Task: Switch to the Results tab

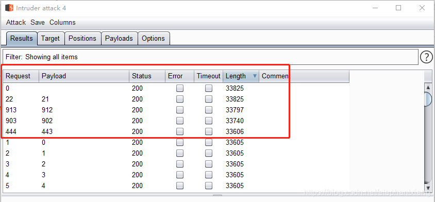Action: point(21,38)
